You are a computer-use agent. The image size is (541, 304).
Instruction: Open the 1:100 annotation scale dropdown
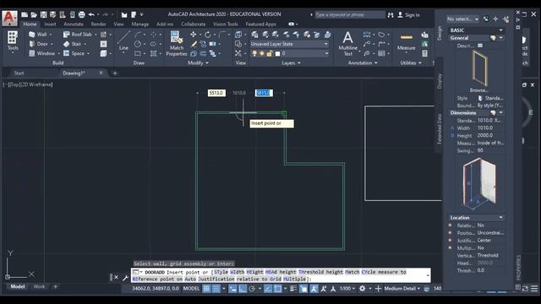[347, 289]
